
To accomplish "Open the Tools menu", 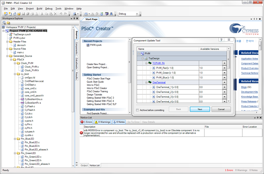I will [59, 9].
